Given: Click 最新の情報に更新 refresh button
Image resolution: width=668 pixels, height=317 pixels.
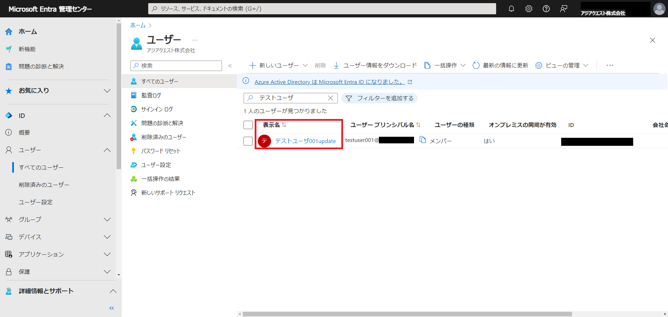Looking at the screenshot, I should [500, 65].
